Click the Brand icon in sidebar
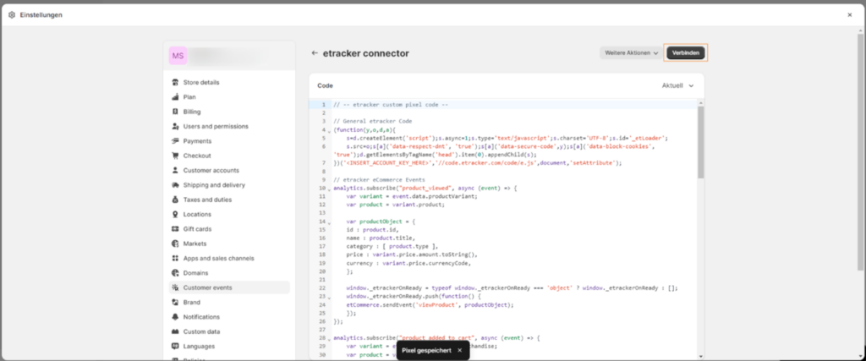Viewport: 866px width, 361px height. pyautogui.click(x=175, y=302)
